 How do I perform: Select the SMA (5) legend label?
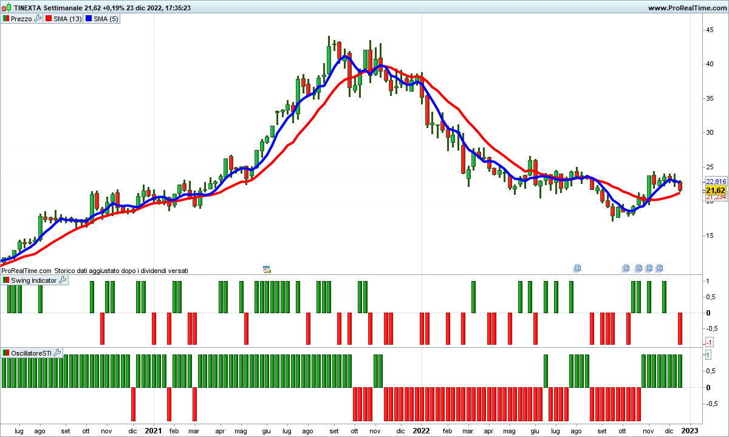click(106, 19)
